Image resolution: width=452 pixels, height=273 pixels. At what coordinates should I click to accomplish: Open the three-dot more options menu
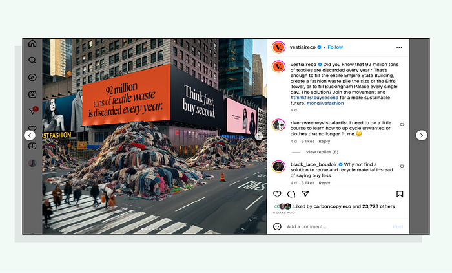coord(399,47)
